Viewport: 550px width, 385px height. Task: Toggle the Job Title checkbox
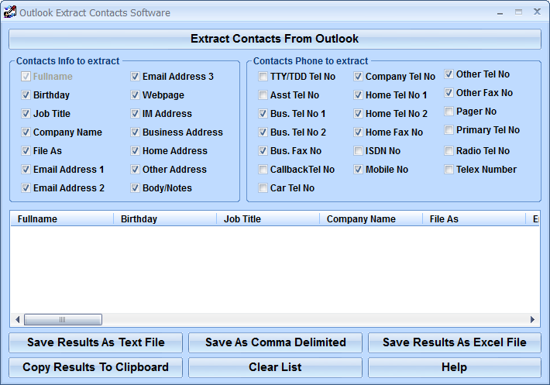[x=26, y=114]
